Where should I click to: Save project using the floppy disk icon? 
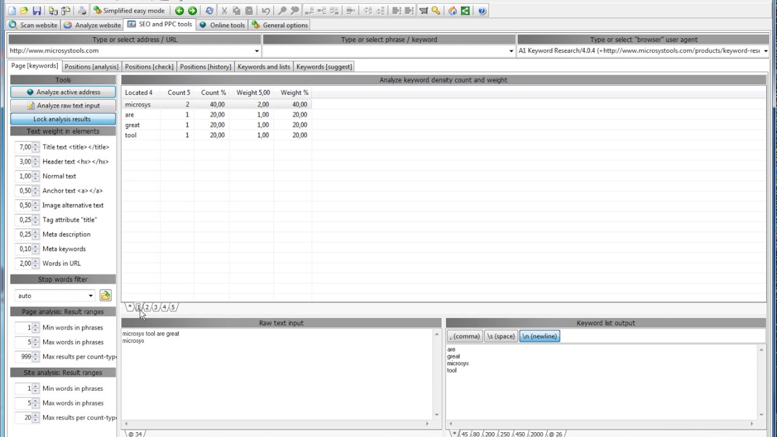coord(36,11)
